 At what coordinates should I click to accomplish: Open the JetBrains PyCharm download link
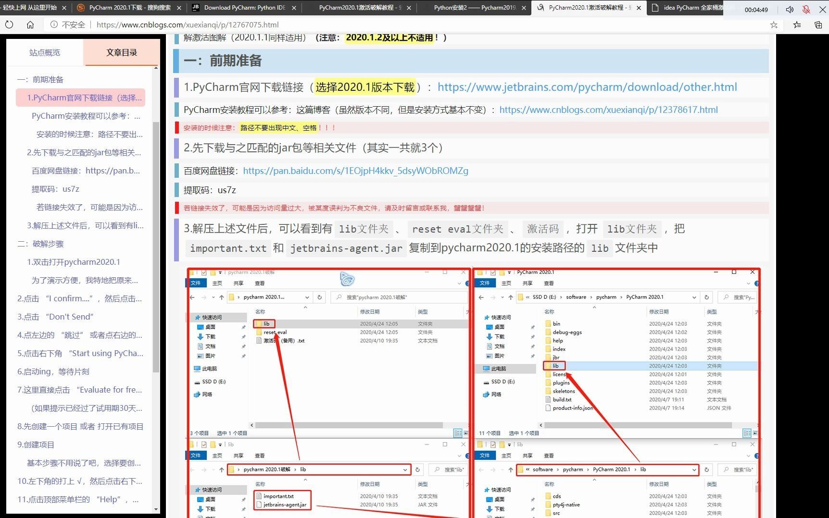[x=587, y=87]
